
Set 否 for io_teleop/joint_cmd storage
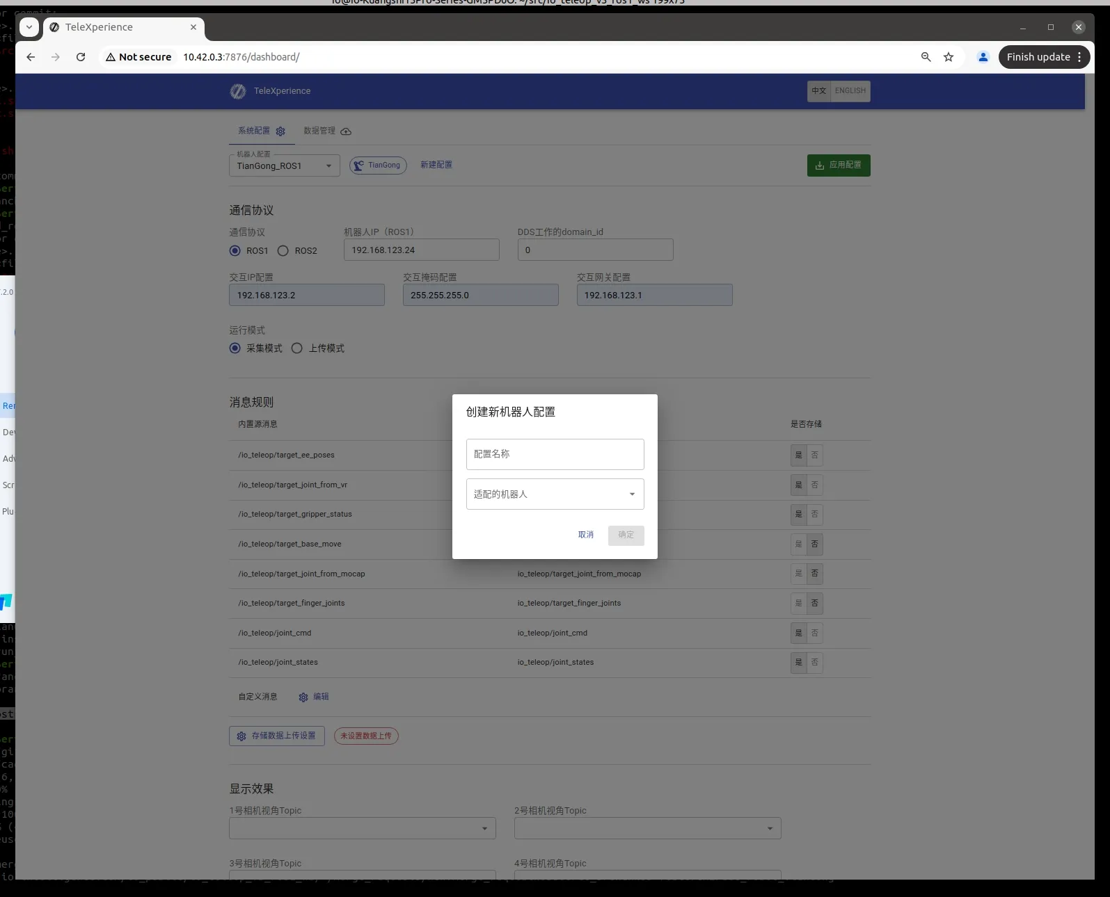pyautogui.click(x=815, y=633)
